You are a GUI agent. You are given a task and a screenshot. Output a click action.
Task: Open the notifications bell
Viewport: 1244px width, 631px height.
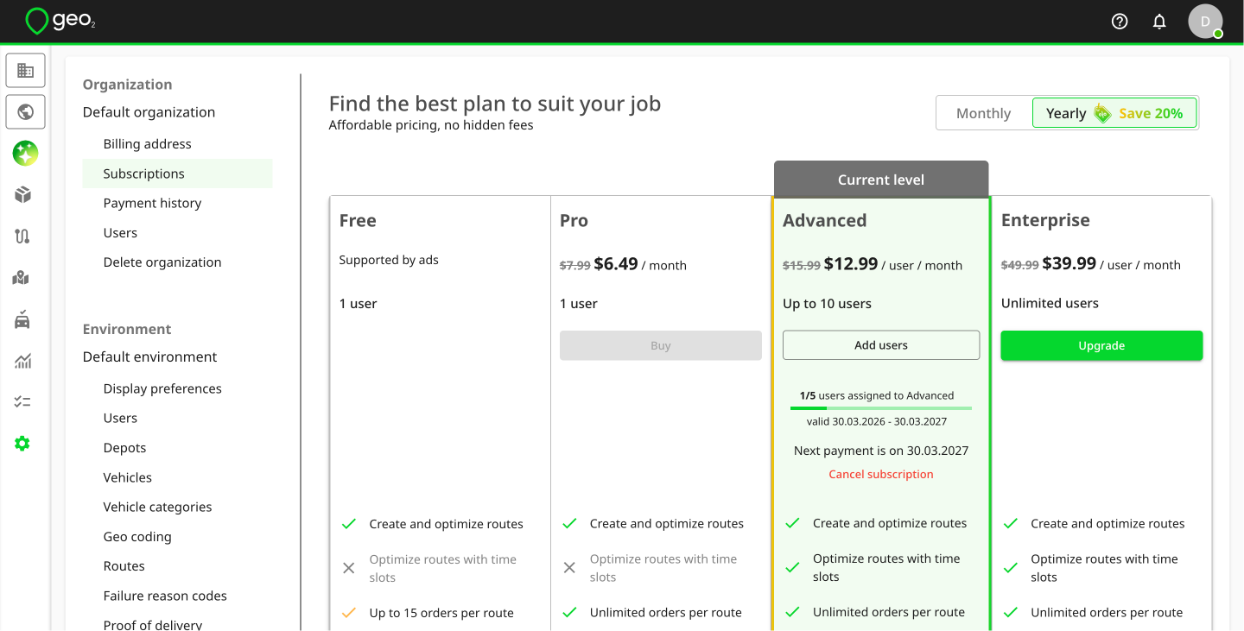pos(1159,22)
